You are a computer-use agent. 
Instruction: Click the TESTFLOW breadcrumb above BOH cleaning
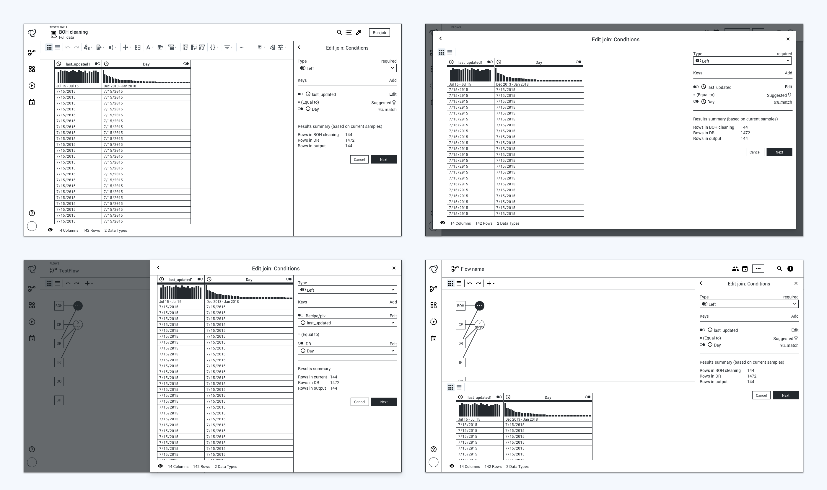point(57,27)
